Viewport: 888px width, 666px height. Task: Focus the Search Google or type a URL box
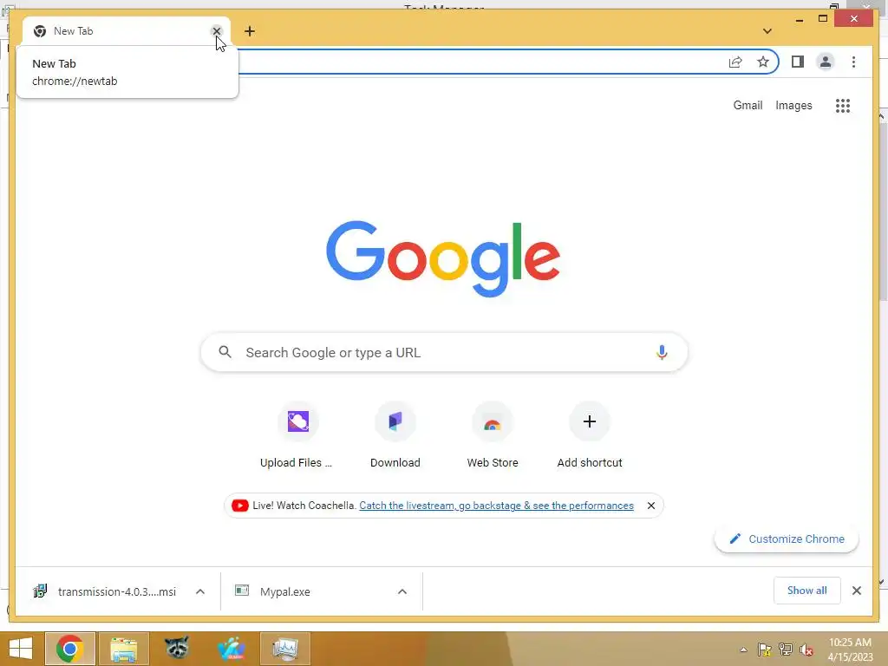(444, 352)
